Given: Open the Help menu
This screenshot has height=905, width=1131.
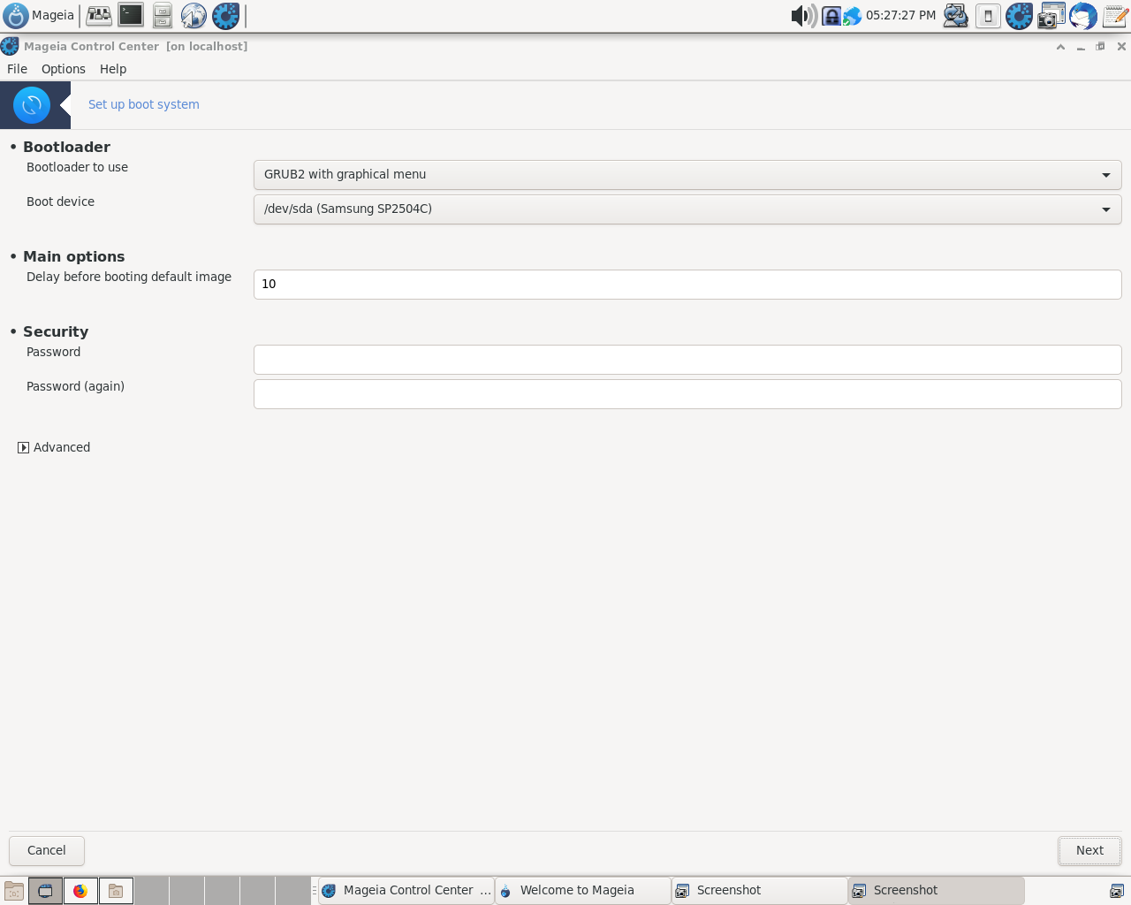Looking at the screenshot, I should (x=113, y=69).
